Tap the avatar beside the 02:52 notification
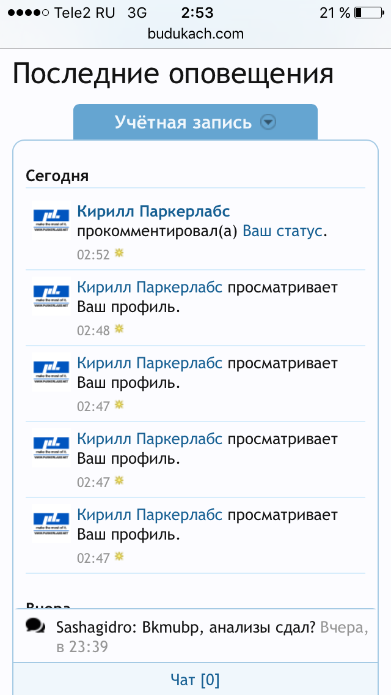This screenshot has width=391, height=695. point(51,220)
